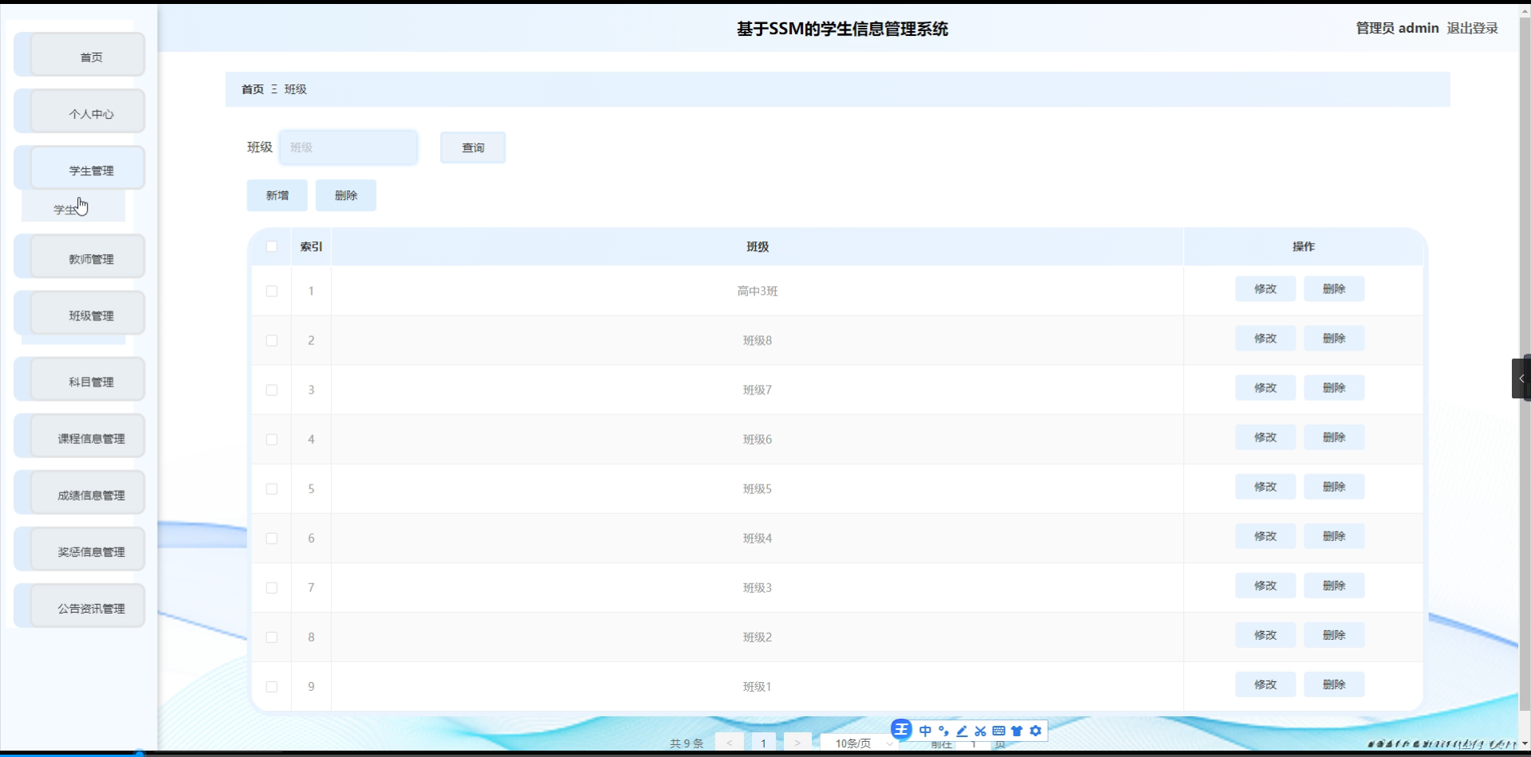Click 修改 for 班级1
Viewport: 1531px width, 757px height.
(1265, 684)
